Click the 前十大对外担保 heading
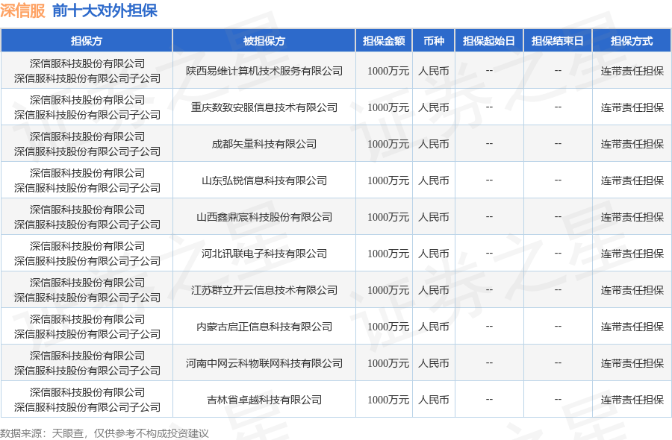672x440 pixels. click(x=105, y=10)
